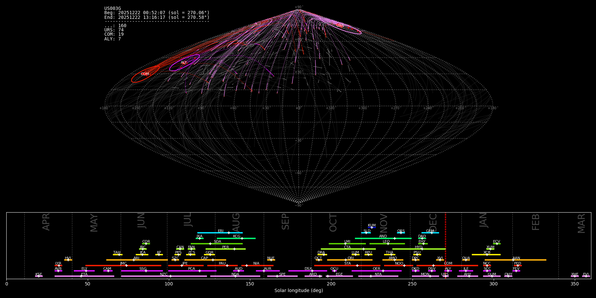Click the JXA shower label in timeline

click(199, 236)
